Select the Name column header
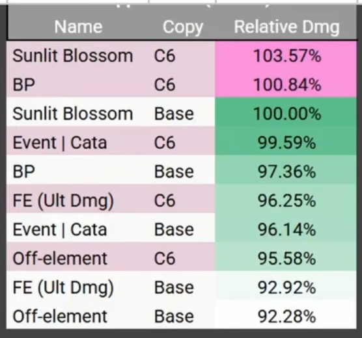Viewport: 362px width, 338px height. click(x=78, y=27)
